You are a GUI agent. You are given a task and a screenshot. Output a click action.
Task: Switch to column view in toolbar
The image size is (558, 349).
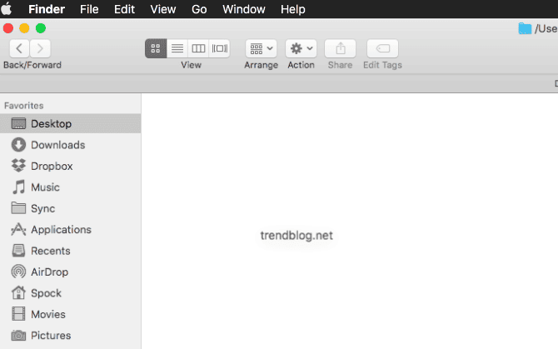point(198,48)
